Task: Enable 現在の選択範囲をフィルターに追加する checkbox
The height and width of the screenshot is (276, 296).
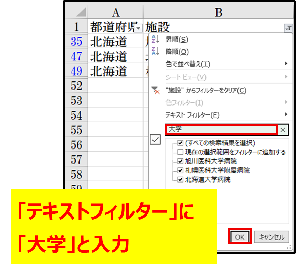Action: pyautogui.click(x=180, y=152)
